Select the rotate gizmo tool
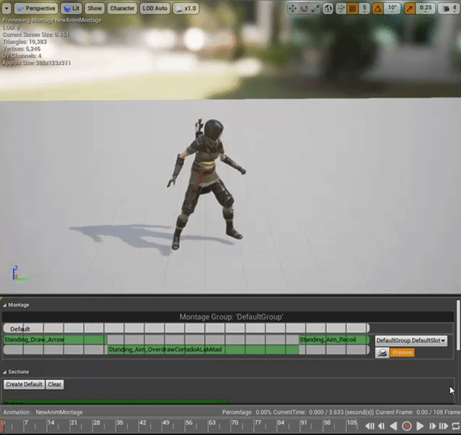This screenshot has height=435, width=461. coord(303,9)
